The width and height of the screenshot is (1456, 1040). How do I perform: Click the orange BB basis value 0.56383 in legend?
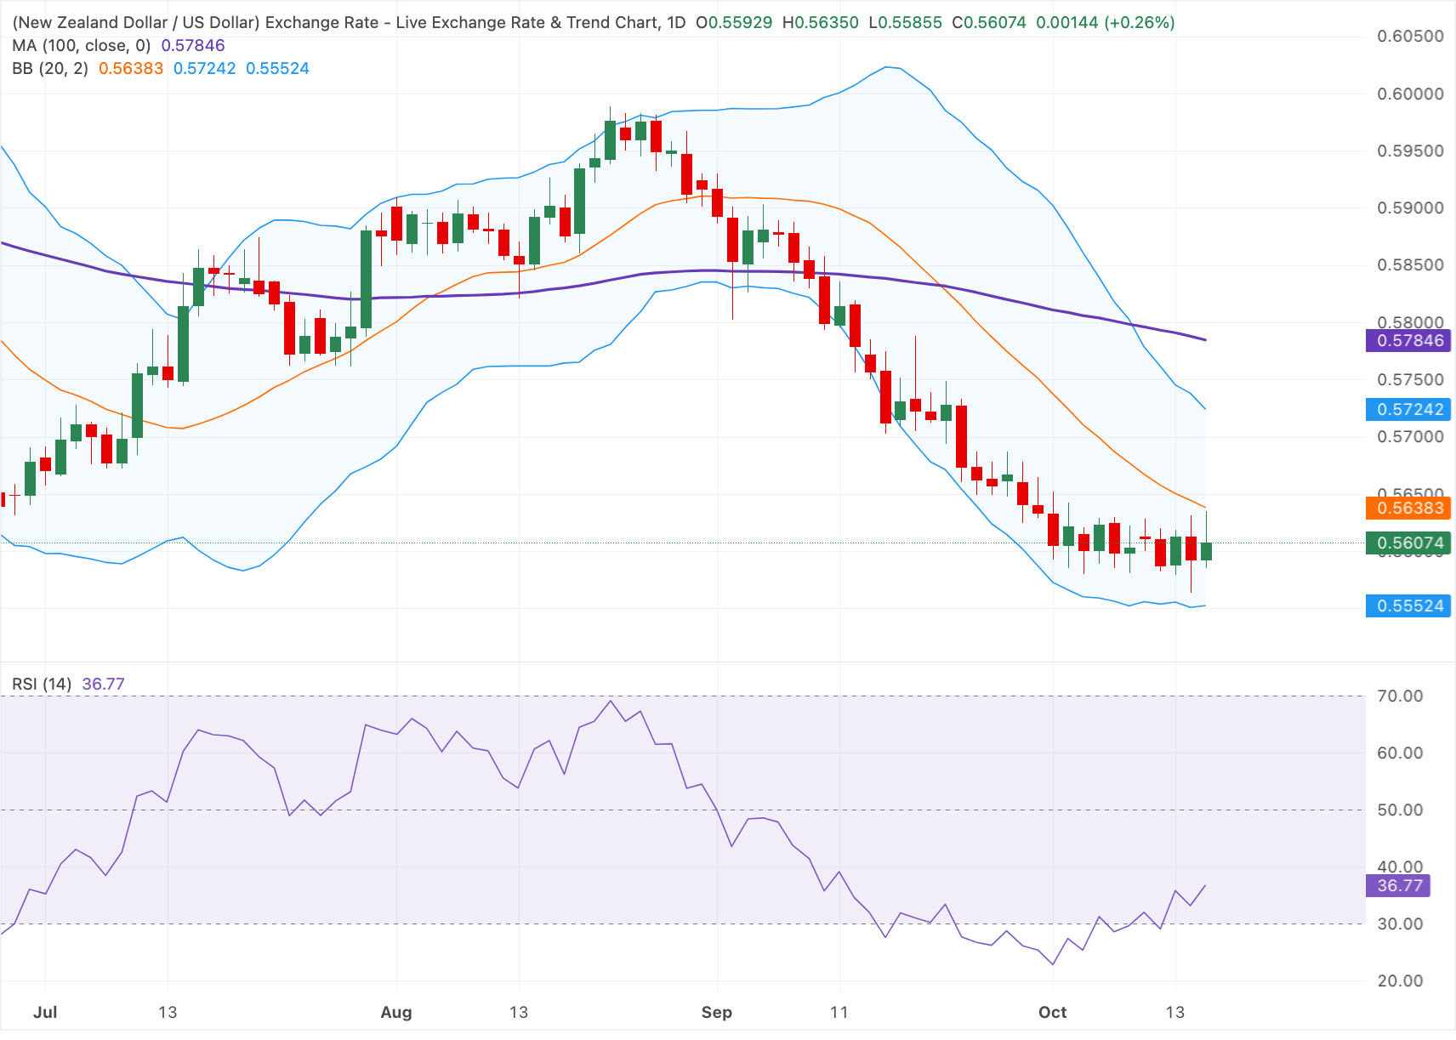pos(131,69)
